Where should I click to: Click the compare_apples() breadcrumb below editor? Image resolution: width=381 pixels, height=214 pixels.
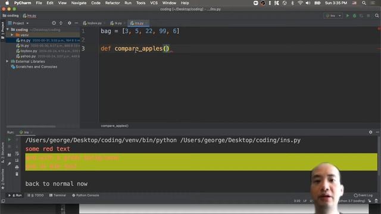click(x=115, y=125)
